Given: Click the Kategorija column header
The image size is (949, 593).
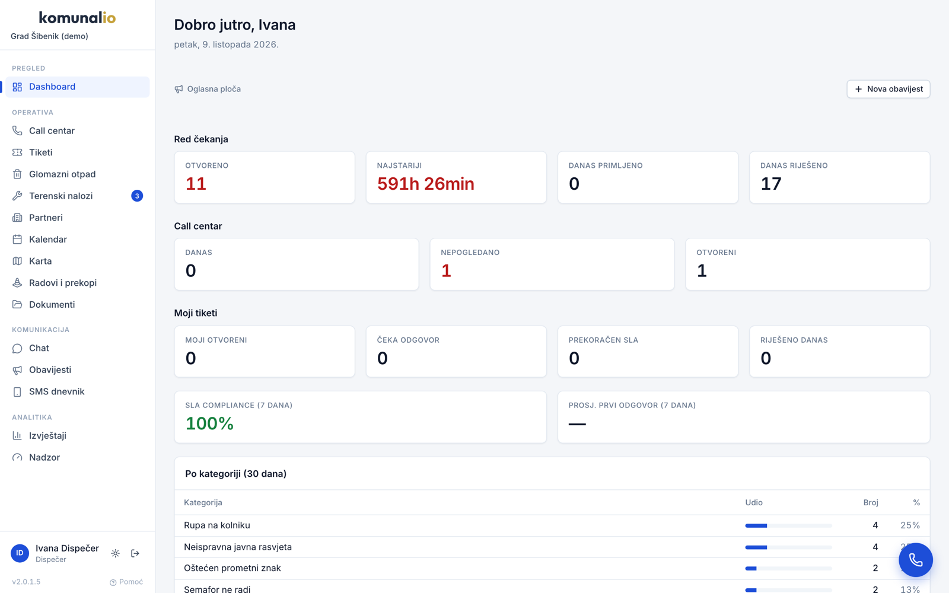Looking at the screenshot, I should point(203,502).
